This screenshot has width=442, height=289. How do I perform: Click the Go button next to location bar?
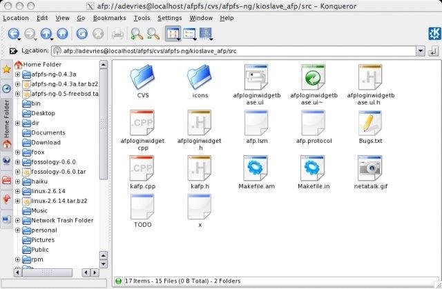click(433, 51)
